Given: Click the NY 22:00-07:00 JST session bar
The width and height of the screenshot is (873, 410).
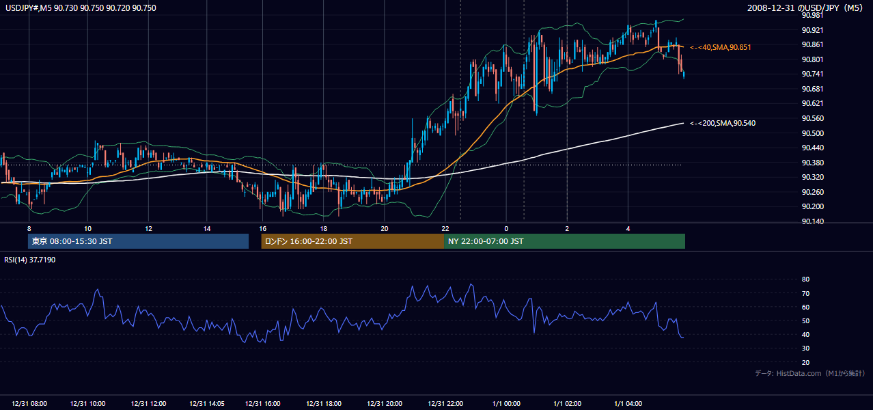Looking at the screenshot, I should [x=564, y=241].
